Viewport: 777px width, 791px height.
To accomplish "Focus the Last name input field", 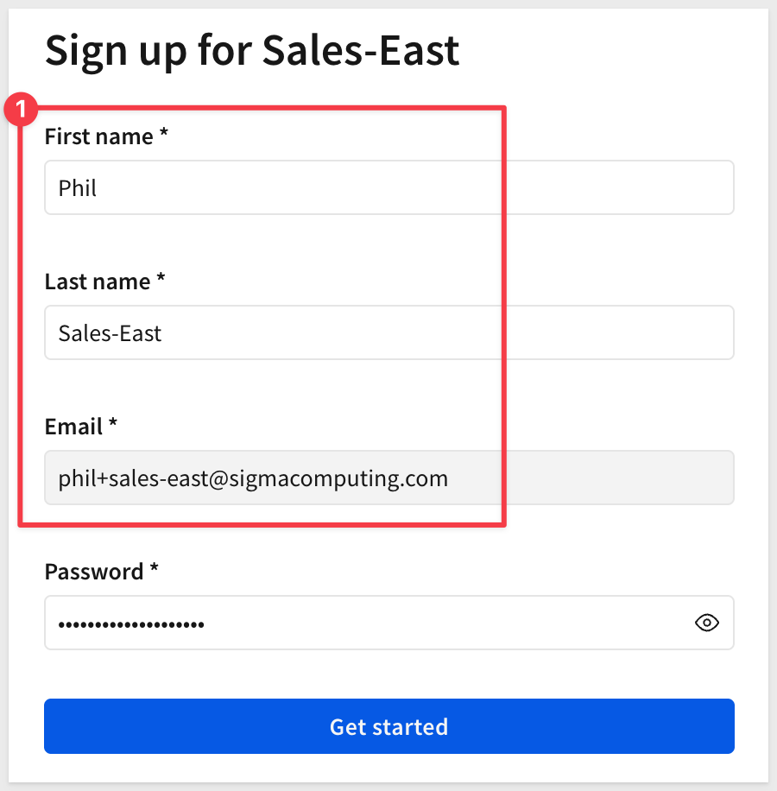I will [388, 332].
